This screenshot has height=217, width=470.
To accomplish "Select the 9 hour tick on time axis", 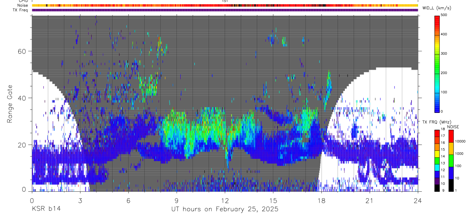I will (x=176, y=200).
